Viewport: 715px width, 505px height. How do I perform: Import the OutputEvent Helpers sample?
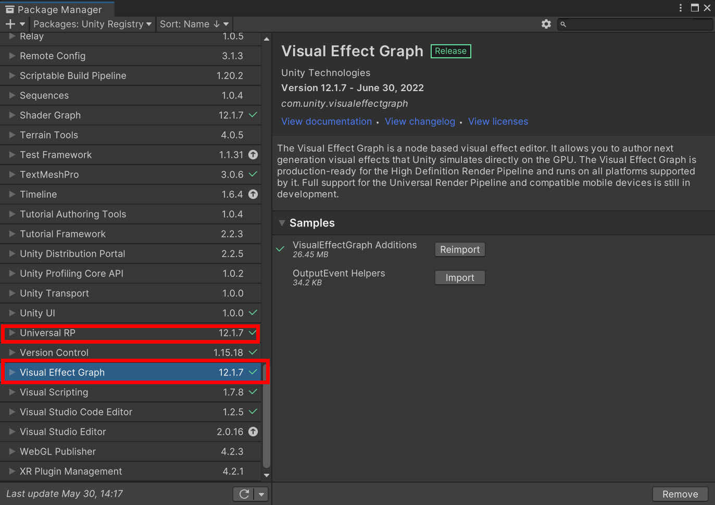[x=460, y=277]
